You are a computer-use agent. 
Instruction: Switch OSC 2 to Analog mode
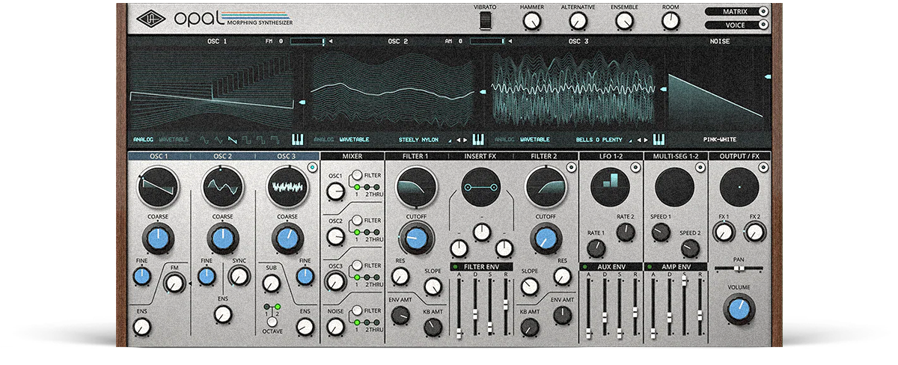pos(324,140)
